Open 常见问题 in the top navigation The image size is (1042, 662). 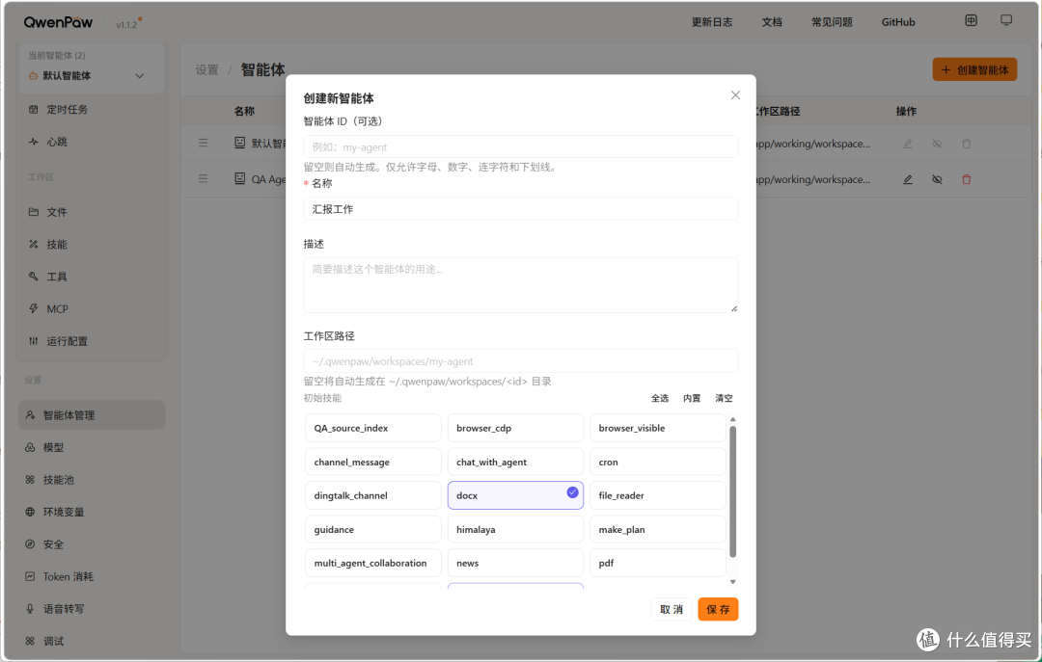tap(832, 22)
